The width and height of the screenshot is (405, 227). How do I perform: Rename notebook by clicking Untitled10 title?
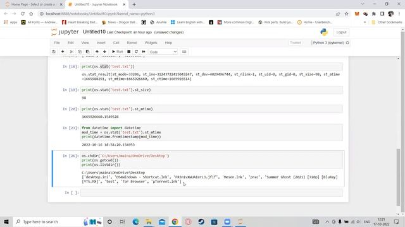point(94,32)
